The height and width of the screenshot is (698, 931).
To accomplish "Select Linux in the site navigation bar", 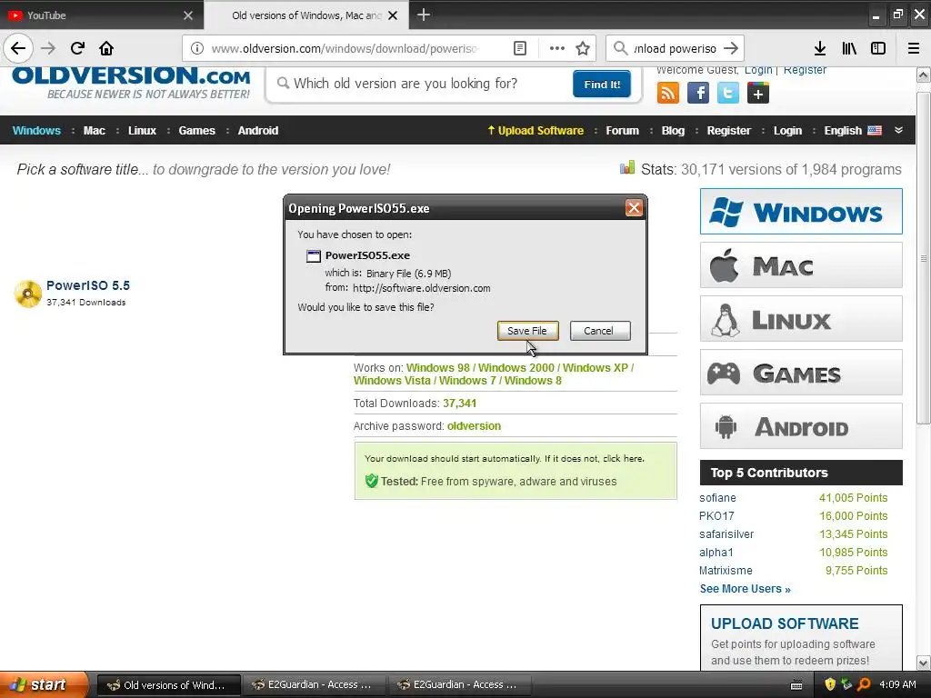I will 142,131.
